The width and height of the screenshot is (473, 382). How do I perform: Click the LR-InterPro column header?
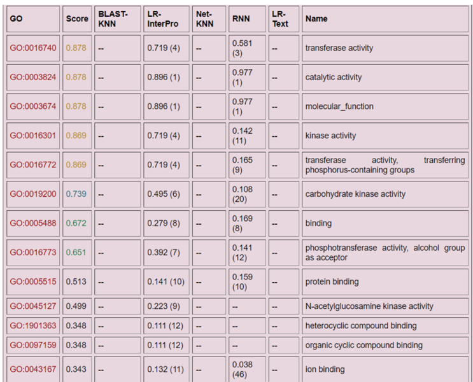pos(163,19)
